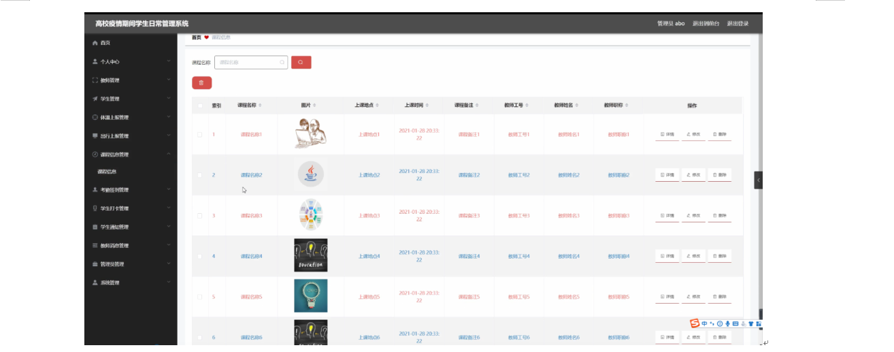Click the dark side-panel arrow handle
This screenshot has width=894, height=352.
click(x=759, y=180)
